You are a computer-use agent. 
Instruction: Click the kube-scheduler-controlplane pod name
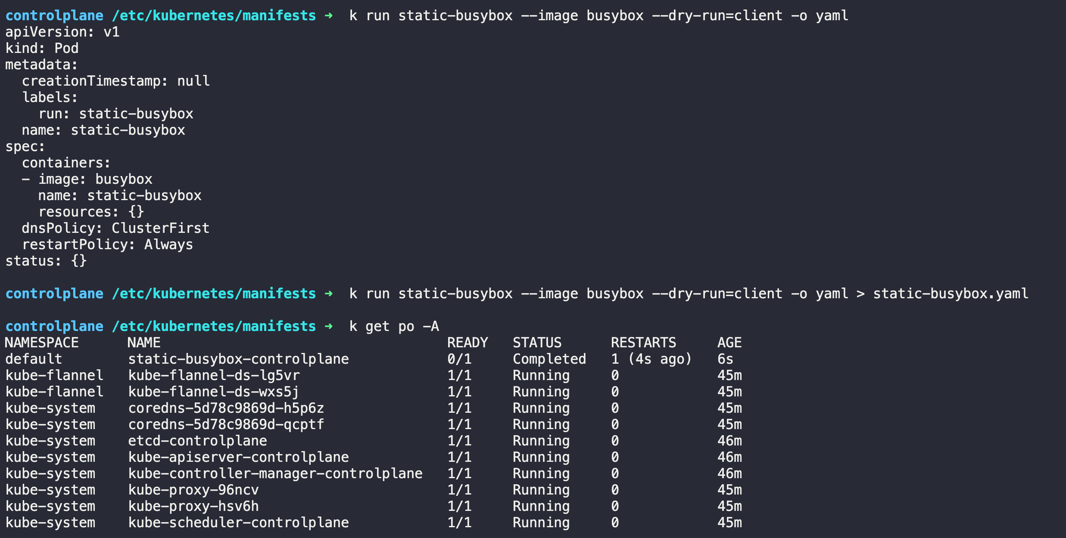238,523
